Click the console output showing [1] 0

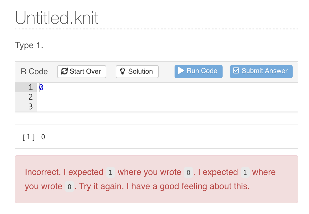pyautogui.click(x=34, y=137)
